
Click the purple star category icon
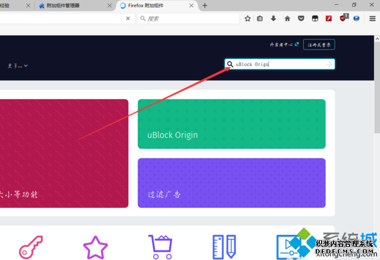pyautogui.click(x=95, y=246)
